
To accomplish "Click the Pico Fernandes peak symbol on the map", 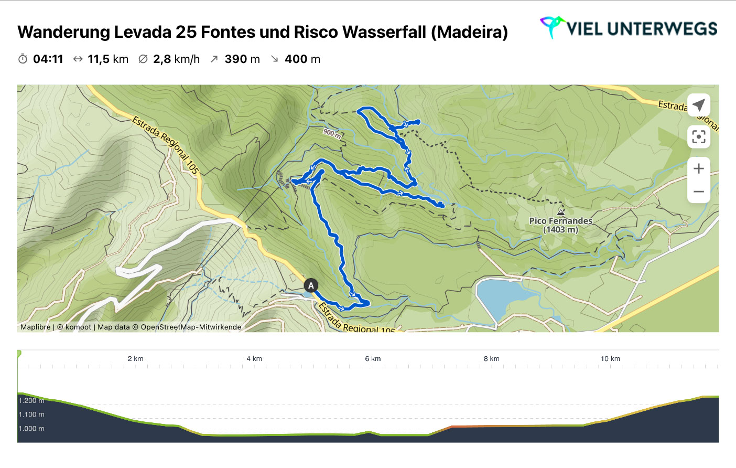I will 561,212.
